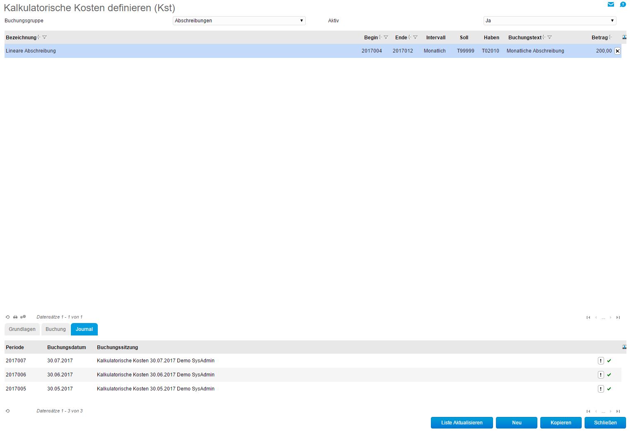The width and height of the screenshot is (631, 431).
Task: Select the Lineare Abschreibung row name
Action: click(31, 51)
